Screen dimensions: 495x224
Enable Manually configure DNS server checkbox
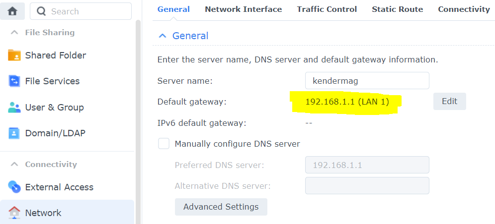164,144
